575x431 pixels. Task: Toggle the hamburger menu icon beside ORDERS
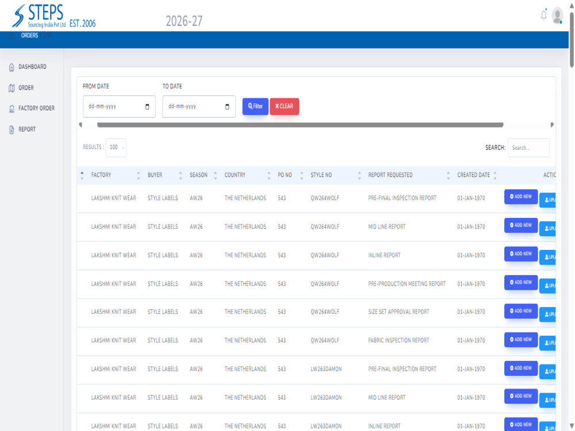pos(11,36)
